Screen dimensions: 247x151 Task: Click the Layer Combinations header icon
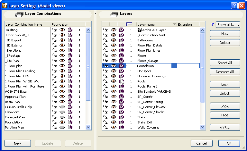pyautogui.click(x=19, y=14)
